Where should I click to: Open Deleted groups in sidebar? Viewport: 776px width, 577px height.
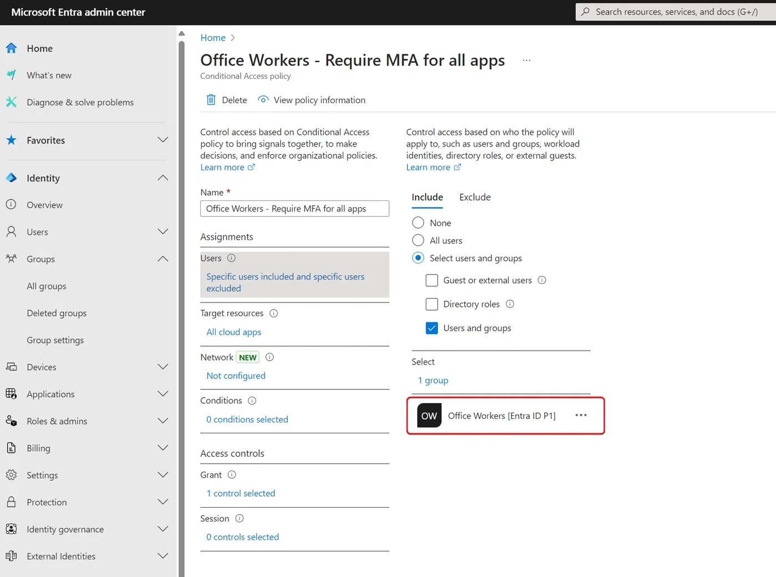pos(57,313)
